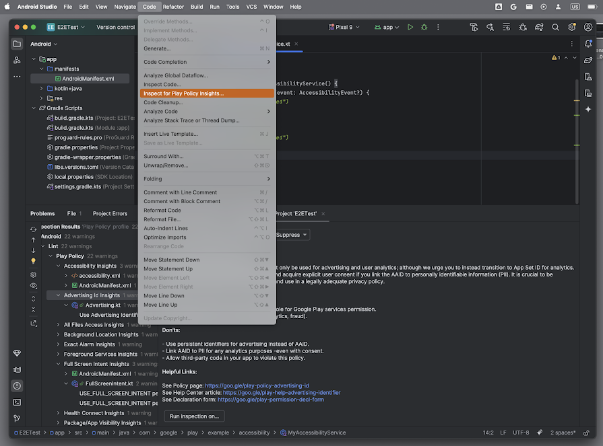Click the Run inspection on... button
This screenshot has width=603, height=446.
tap(194, 416)
